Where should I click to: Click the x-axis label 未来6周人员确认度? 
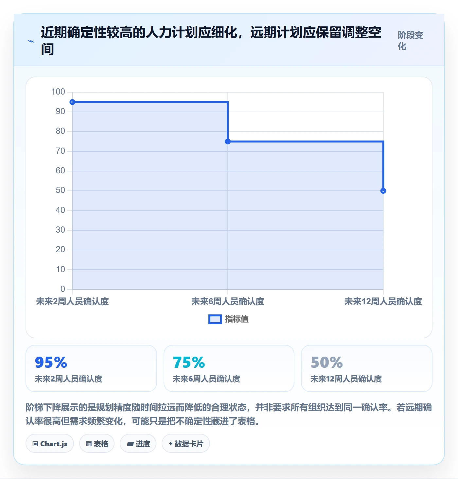[228, 301]
